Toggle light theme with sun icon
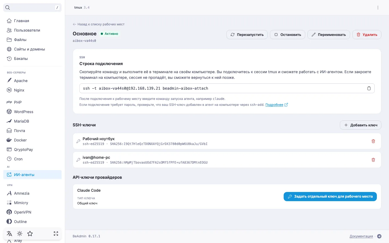The image size is (389, 243). tap(20, 234)
